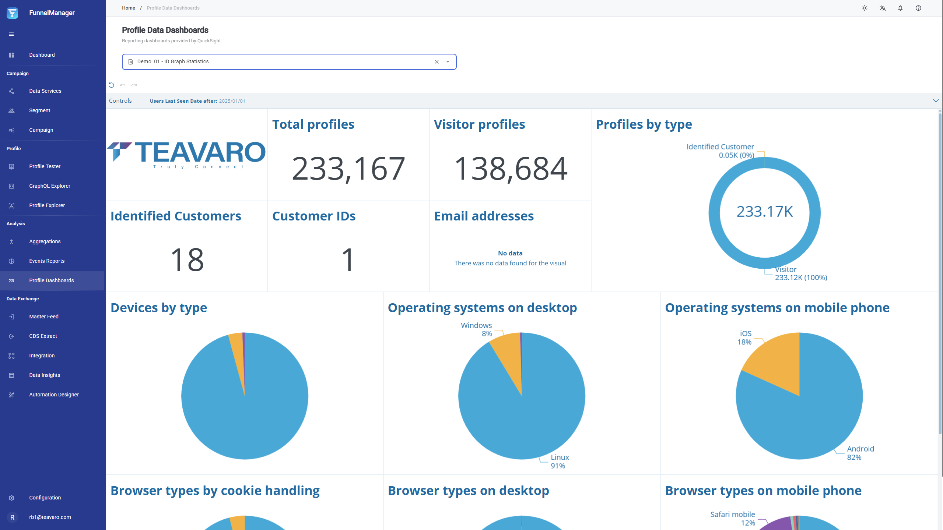The image size is (943, 530).
Task: Collapse sidebar with hamburger menu icon
Action: (x=11, y=34)
